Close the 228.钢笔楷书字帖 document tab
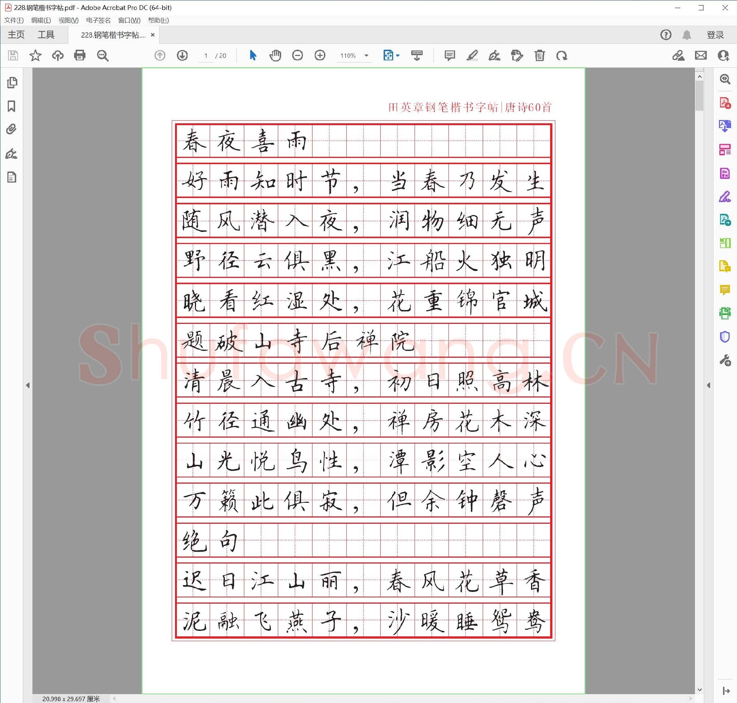This screenshot has height=703, width=737. pos(153,35)
